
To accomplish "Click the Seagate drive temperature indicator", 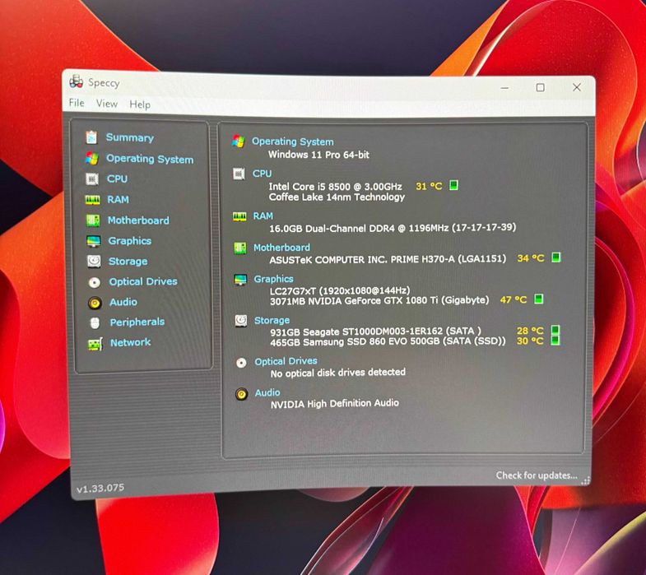I will click(x=555, y=330).
